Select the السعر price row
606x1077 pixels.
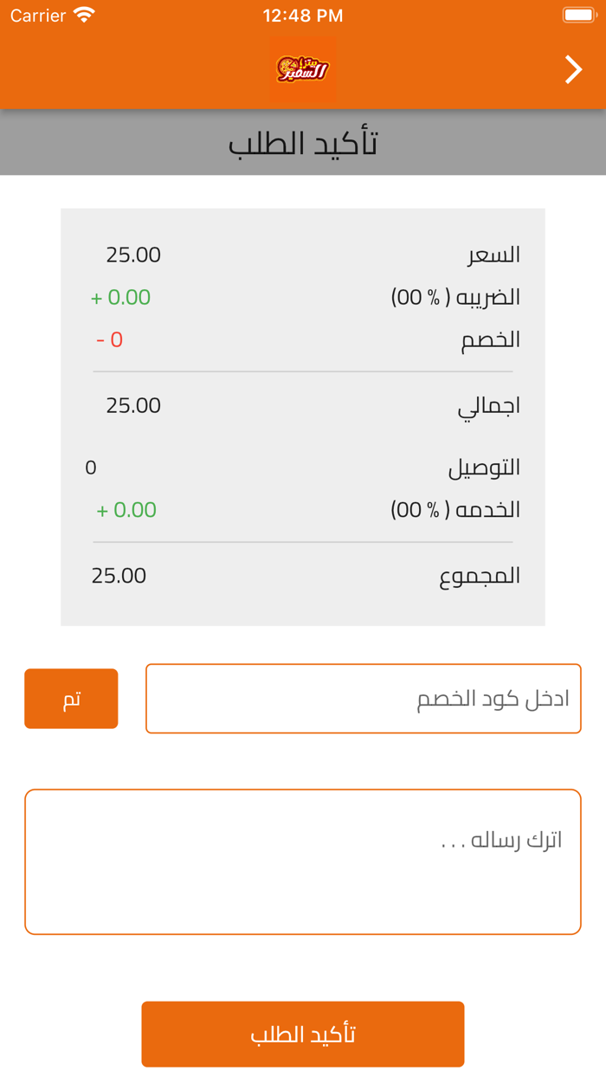302,255
